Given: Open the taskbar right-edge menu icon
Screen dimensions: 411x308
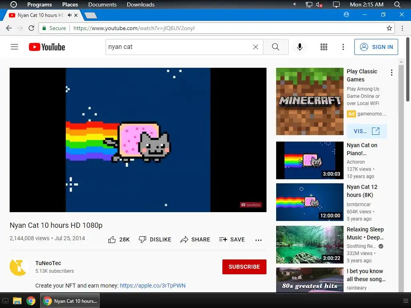Looking at the screenshot, I should [x=406, y=301].
